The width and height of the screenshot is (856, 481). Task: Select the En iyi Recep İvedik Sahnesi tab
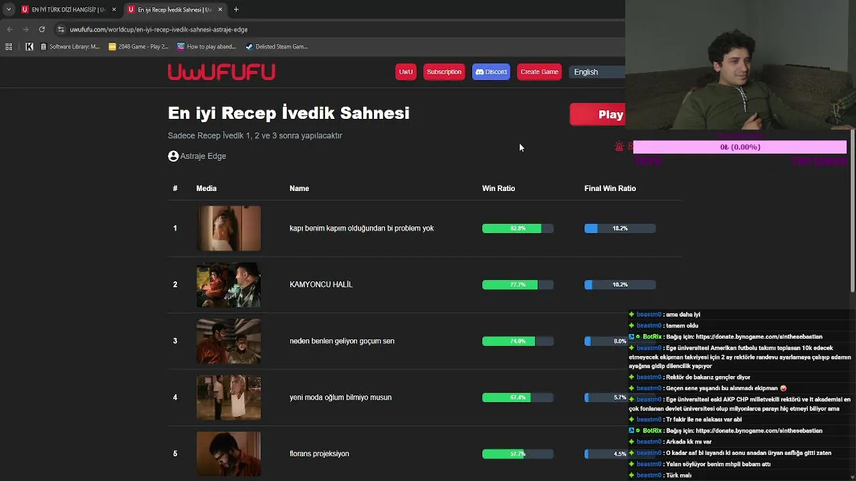(175, 9)
